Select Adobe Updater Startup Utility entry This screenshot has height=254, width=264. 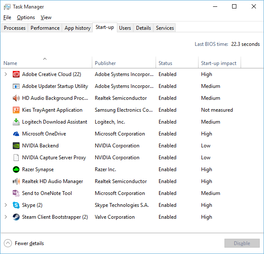click(55, 86)
